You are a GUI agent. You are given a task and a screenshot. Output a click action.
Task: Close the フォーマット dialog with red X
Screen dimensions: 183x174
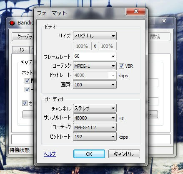(136, 11)
